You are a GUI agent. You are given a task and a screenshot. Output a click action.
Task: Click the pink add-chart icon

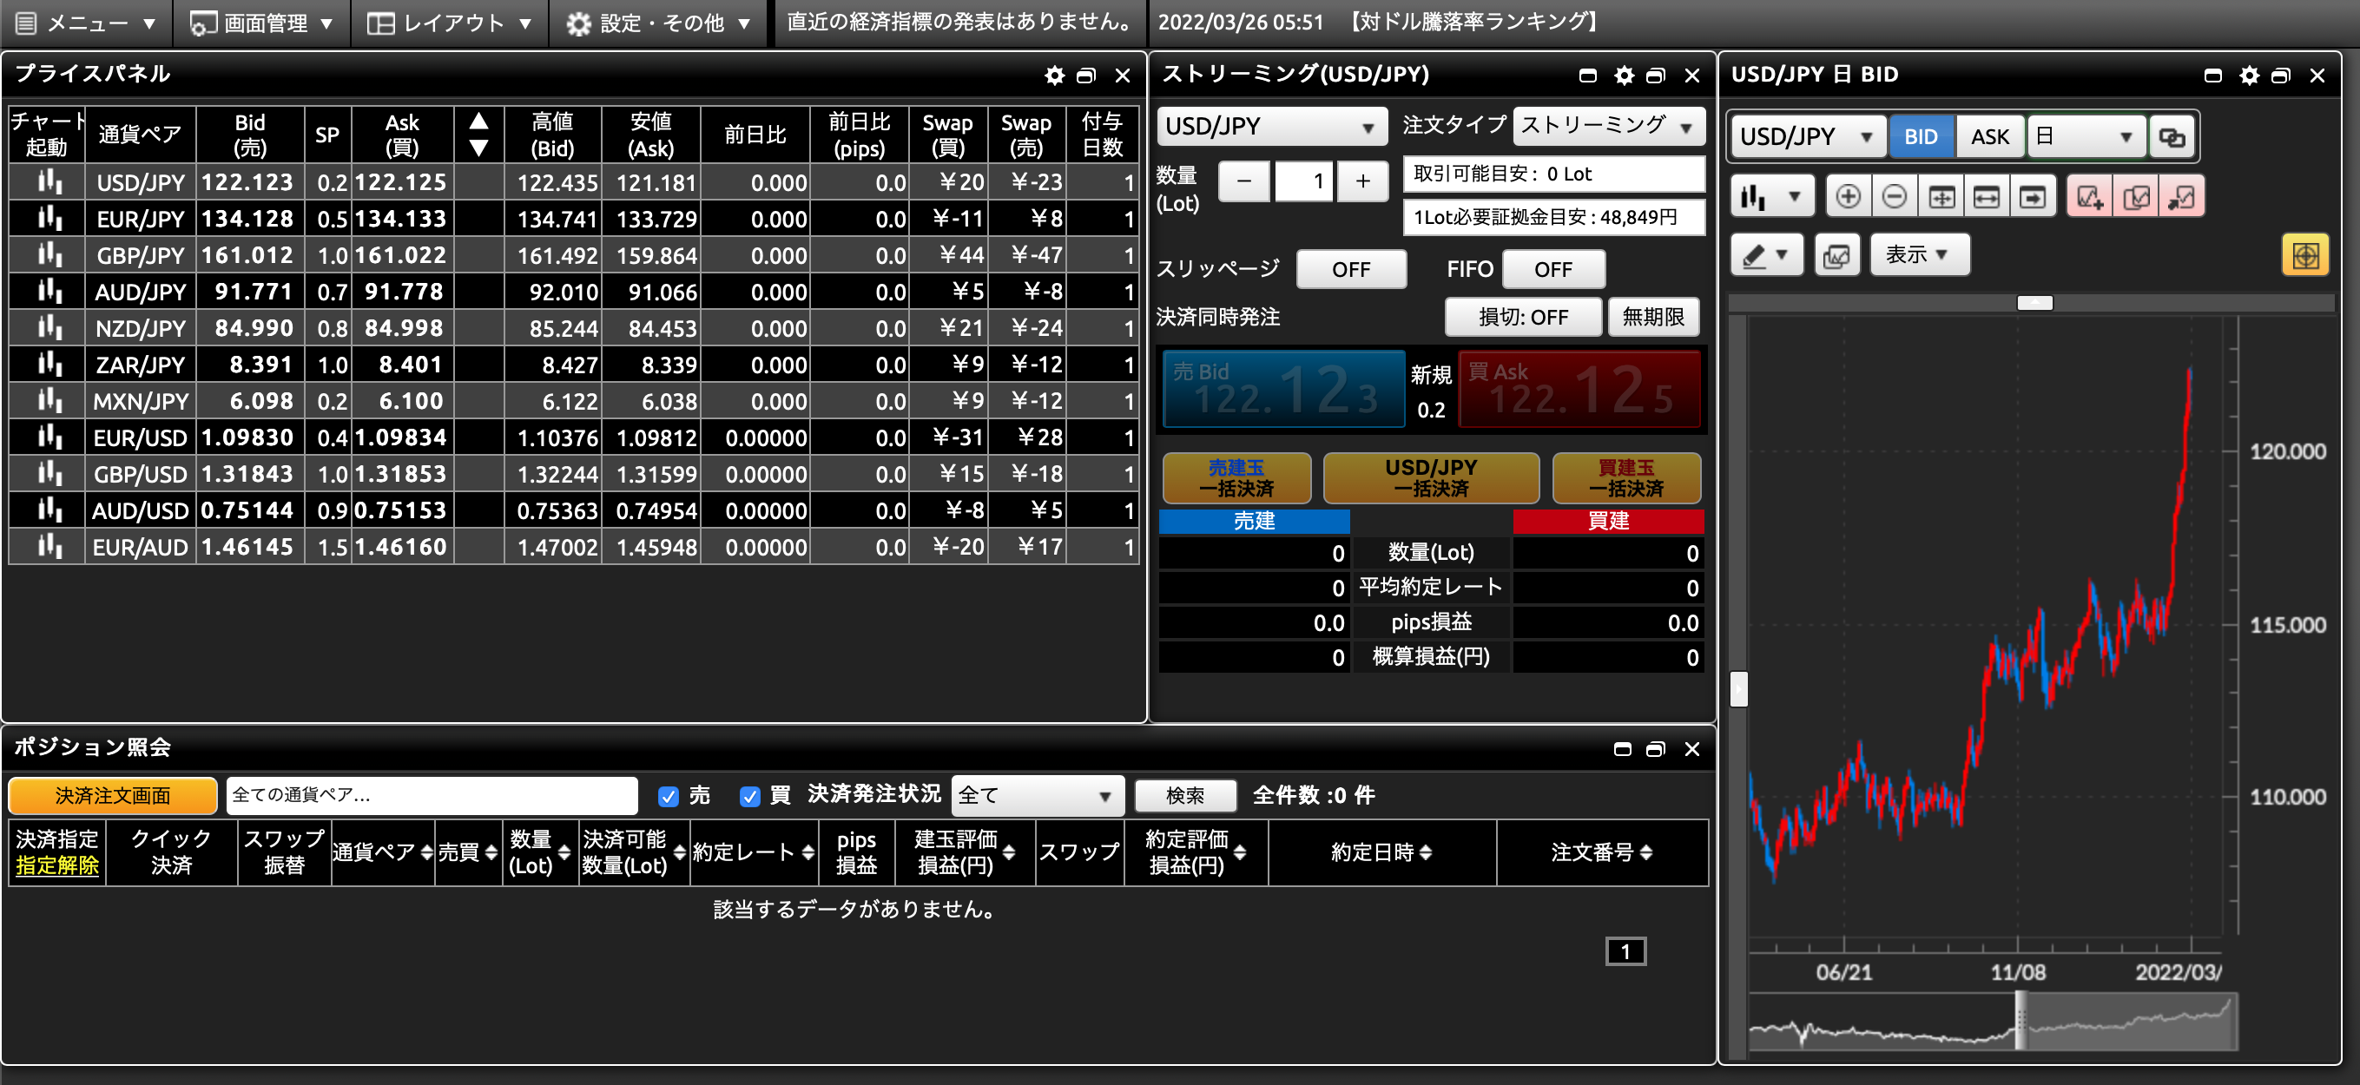[x=2089, y=197]
